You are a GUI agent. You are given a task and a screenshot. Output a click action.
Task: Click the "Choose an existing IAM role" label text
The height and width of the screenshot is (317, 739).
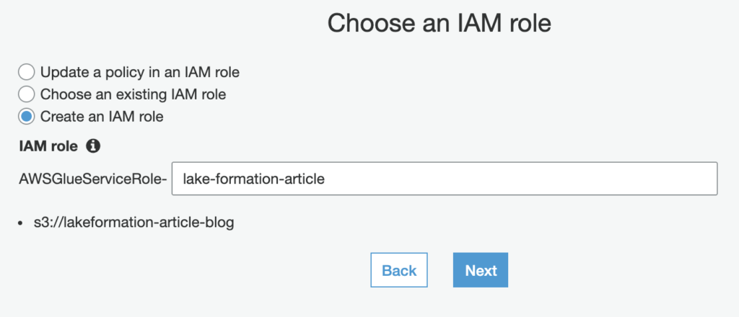click(x=134, y=94)
